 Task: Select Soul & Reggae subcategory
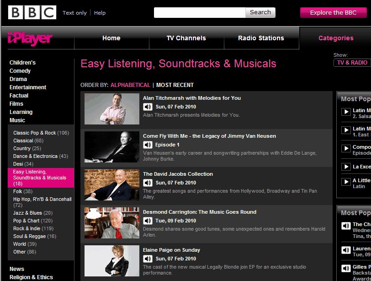(35, 237)
